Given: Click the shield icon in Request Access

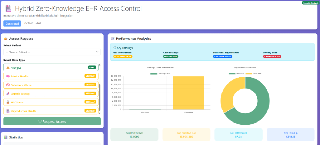Looking at the screenshot, I should [x=40, y=121].
